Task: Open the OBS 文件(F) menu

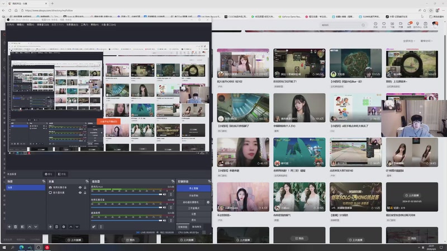Action: (10, 25)
